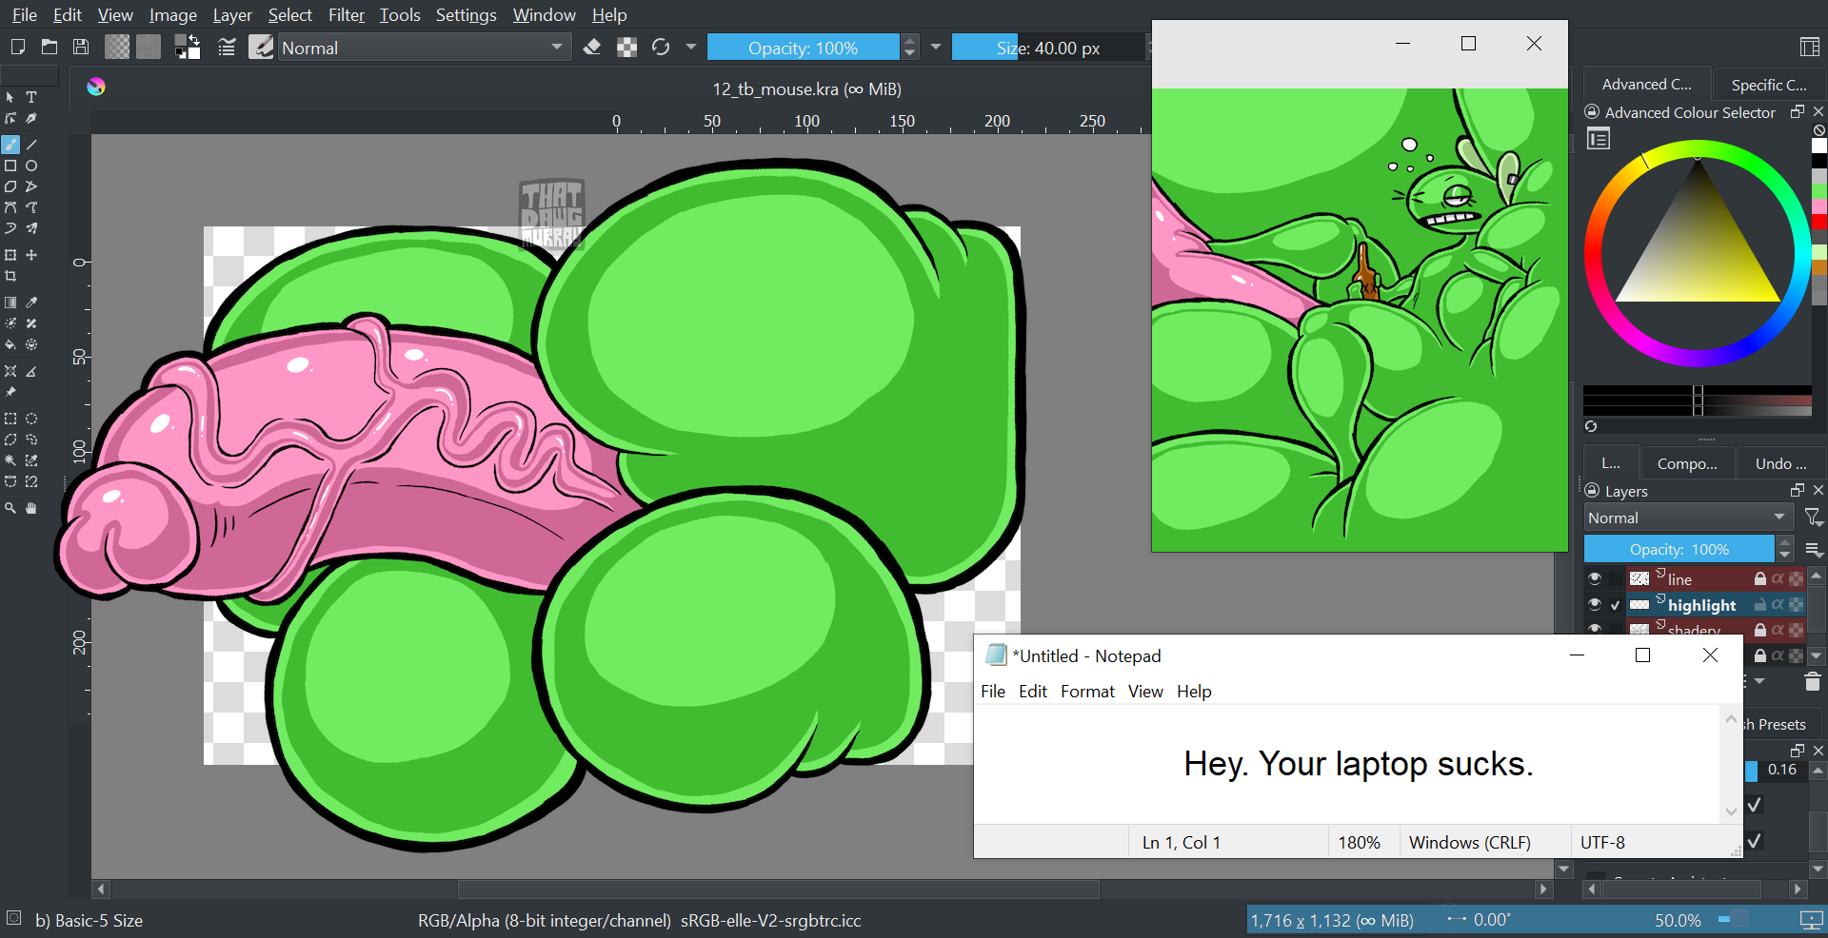Image resolution: width=1828 pixels, height=938 pixels.
Task: Create a new document from the toolbar
Action: 17,47
